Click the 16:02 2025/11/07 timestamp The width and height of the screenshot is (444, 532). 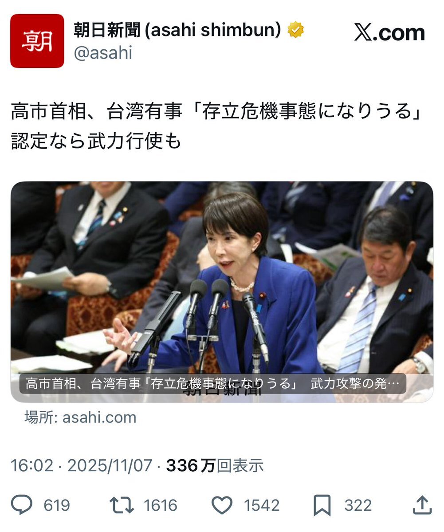tap(82, 465)
